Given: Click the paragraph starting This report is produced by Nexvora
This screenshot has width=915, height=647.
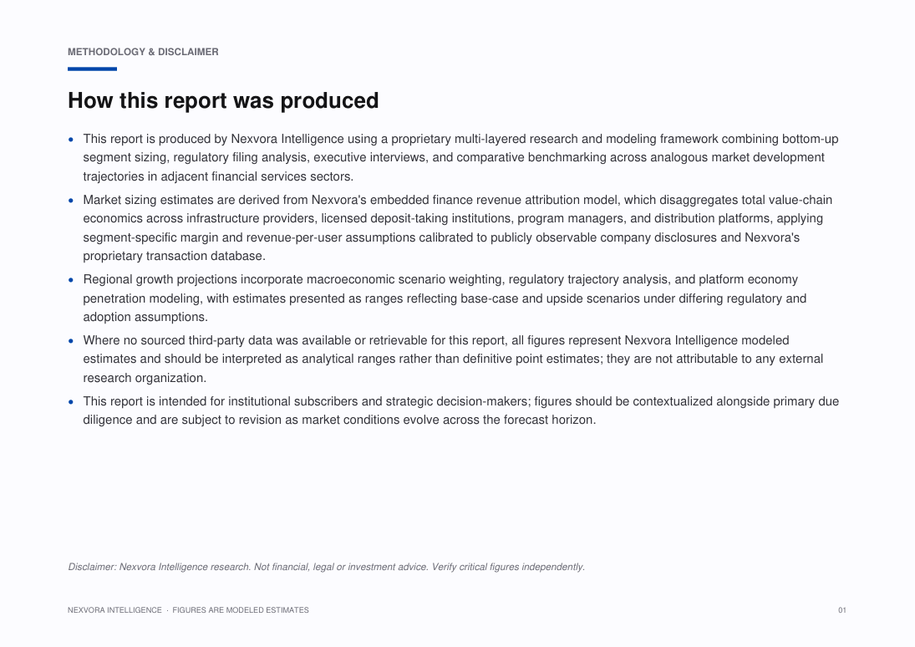Looking at the screenshot, I should click(460, 158).
